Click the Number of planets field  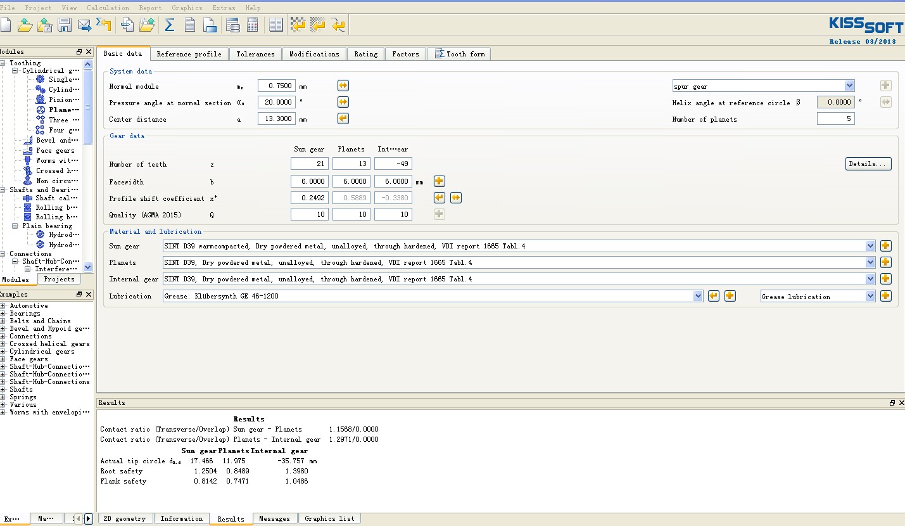(836, 119)
